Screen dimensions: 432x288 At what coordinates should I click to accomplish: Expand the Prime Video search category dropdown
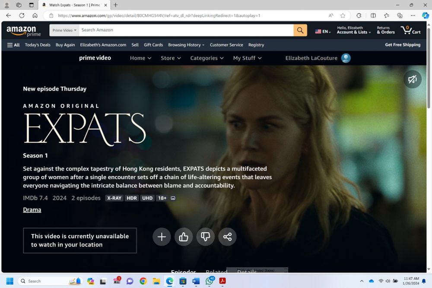pos(64,30)
